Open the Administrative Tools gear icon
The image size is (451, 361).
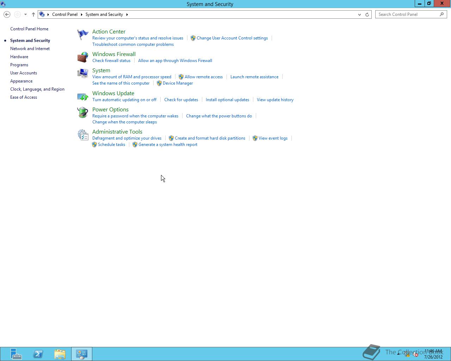click(83, 135)
